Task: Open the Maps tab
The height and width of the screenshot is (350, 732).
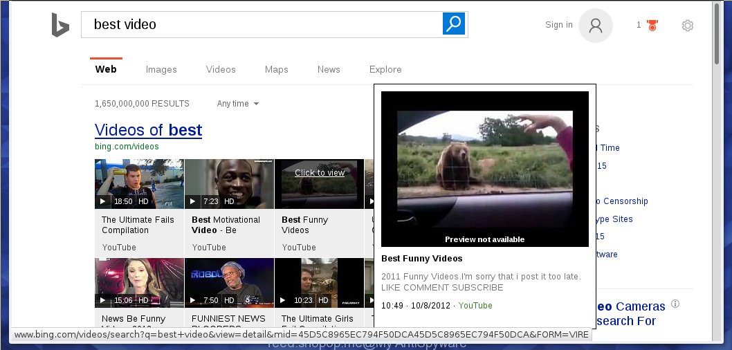Action: [x=276, y=70]
